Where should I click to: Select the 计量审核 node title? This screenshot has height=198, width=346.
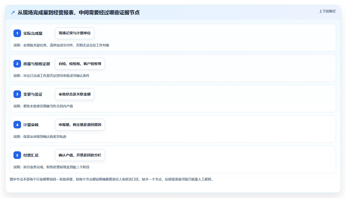(x=31, y=125)
